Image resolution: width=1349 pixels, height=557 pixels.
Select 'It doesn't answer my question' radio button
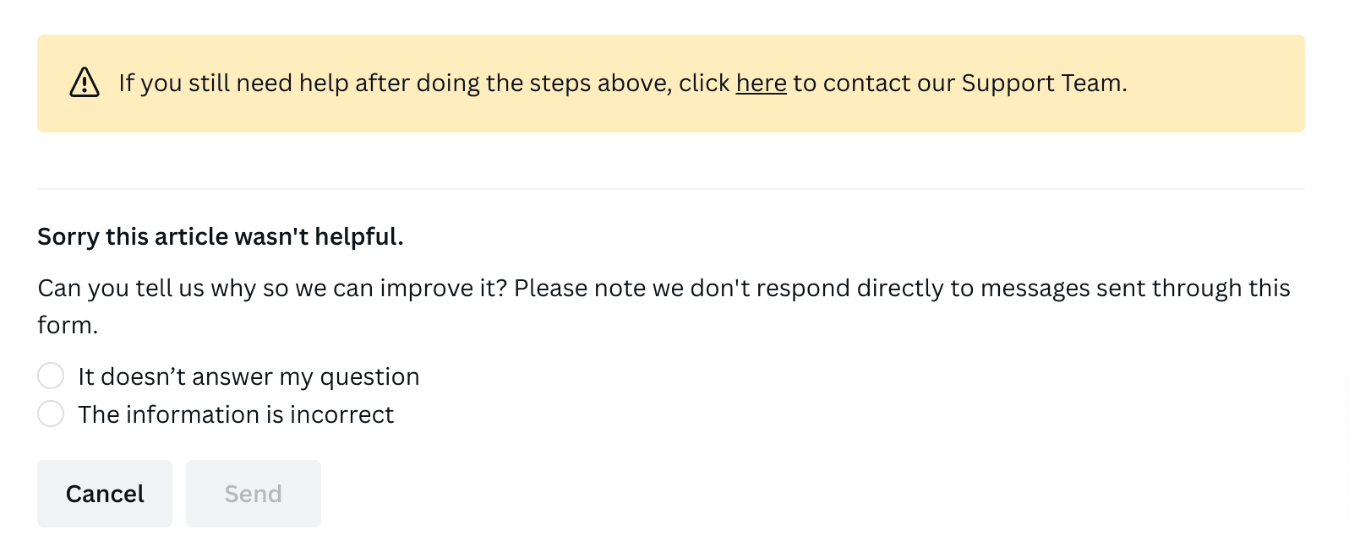(x=51, y=376)
